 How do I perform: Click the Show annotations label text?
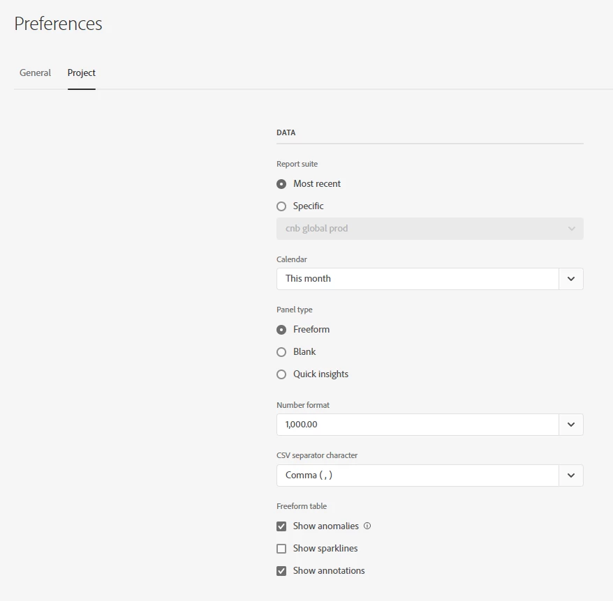[329, 570]
